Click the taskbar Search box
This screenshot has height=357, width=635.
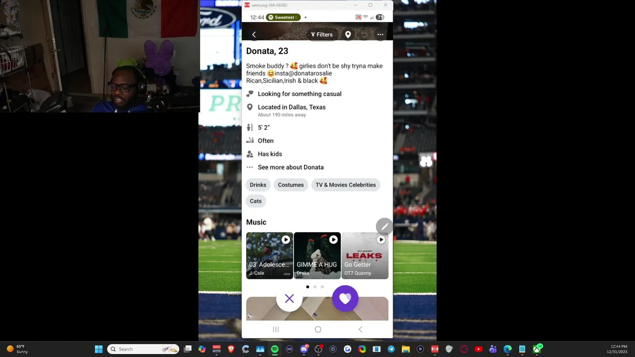(143, 349)
